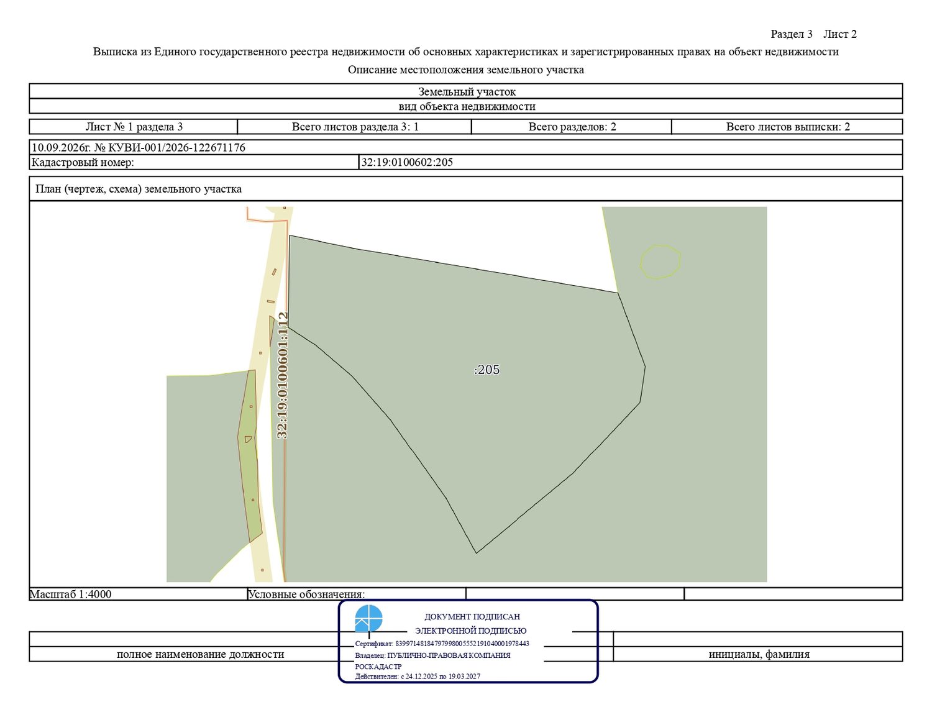
Task: Click the Всего листов раздела 3: 1 cell
Action: point(355,127)
